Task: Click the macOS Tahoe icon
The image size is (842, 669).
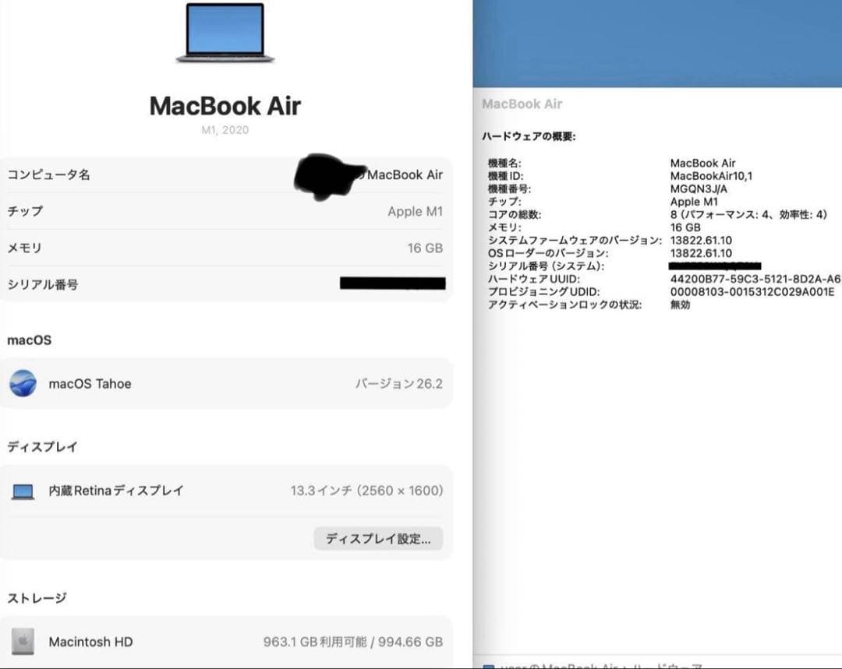Action: (x=23, y=384)
